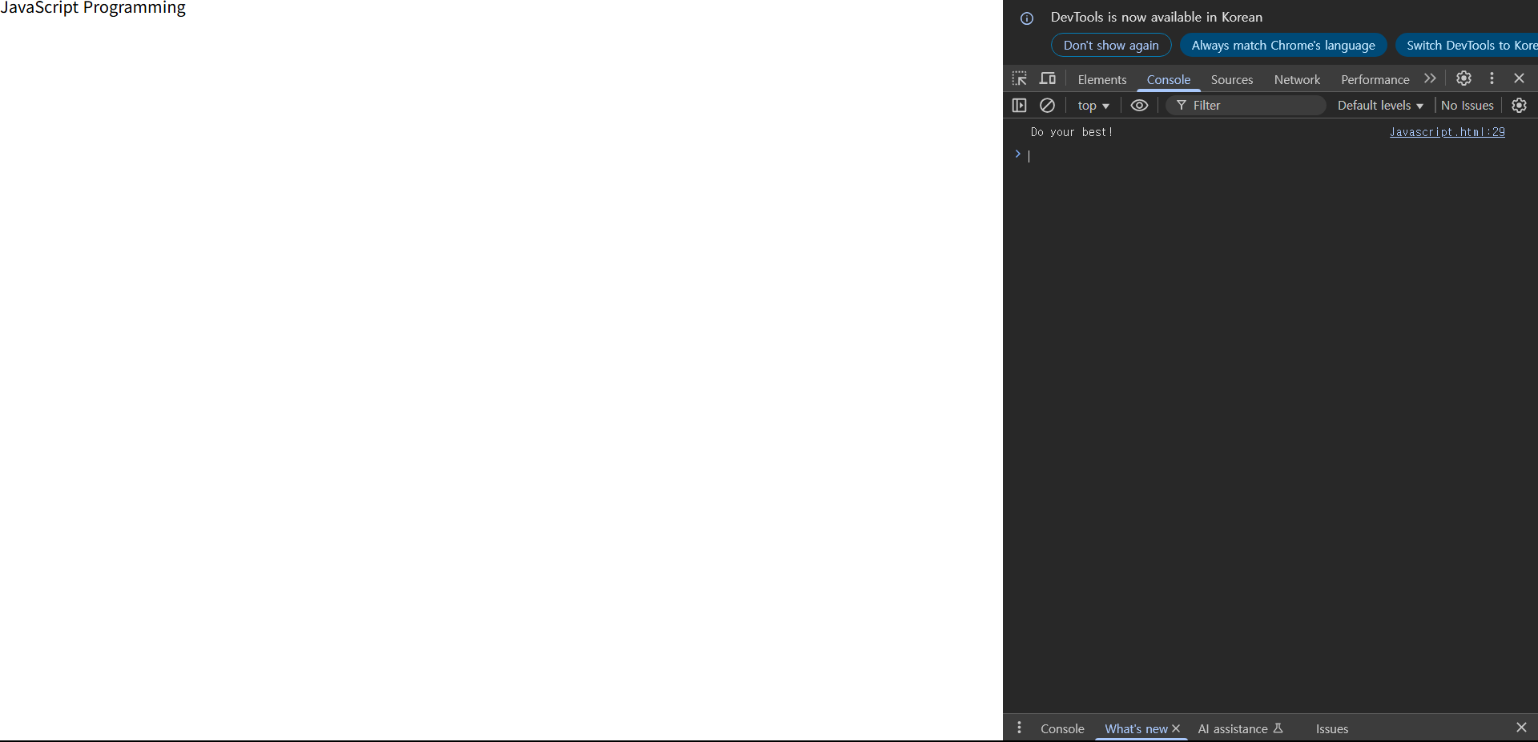This screenshot has width=1538, height=742.
Task: Toggle the console sidebar icon
Action: pyautogui.click(x=1019, y=105)
